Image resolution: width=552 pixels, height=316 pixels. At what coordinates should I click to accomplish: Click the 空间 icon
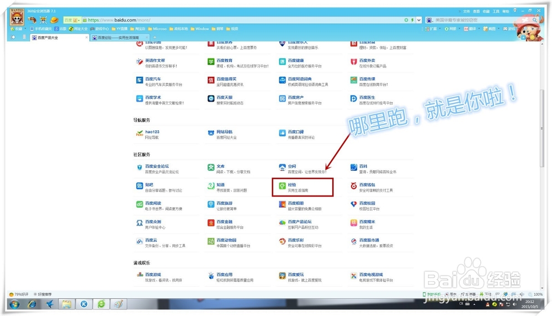[282, 167]
